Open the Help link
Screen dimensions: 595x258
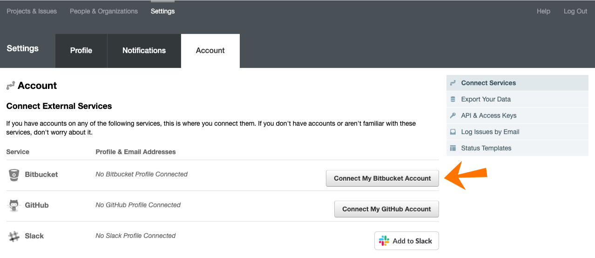point(543,11)
